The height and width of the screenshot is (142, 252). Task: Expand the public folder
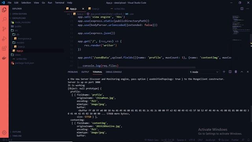pyautogui.click(x=18, y=26)
